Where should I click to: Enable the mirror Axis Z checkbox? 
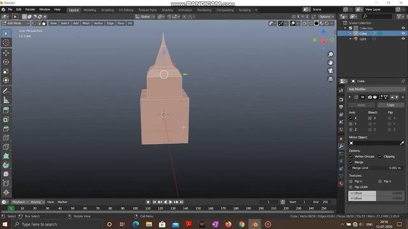(351, 130)
